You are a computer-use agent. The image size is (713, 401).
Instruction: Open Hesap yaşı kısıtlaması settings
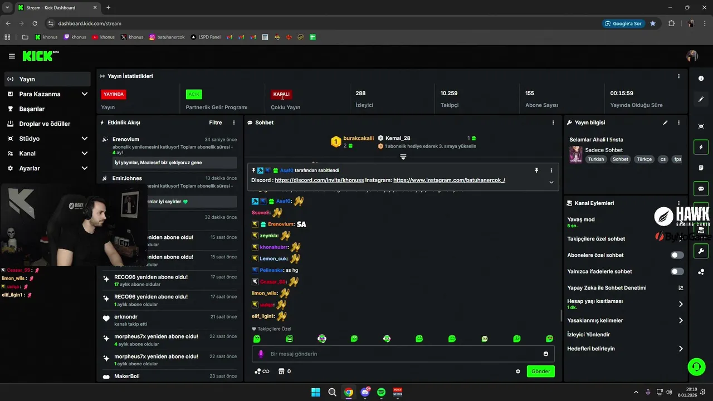point(625,304)
